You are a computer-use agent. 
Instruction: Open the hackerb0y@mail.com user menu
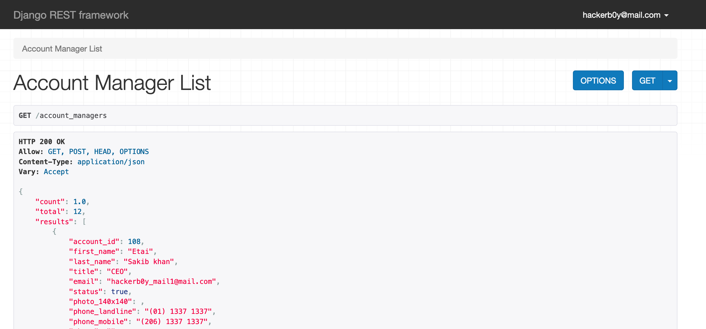(625, 15)
